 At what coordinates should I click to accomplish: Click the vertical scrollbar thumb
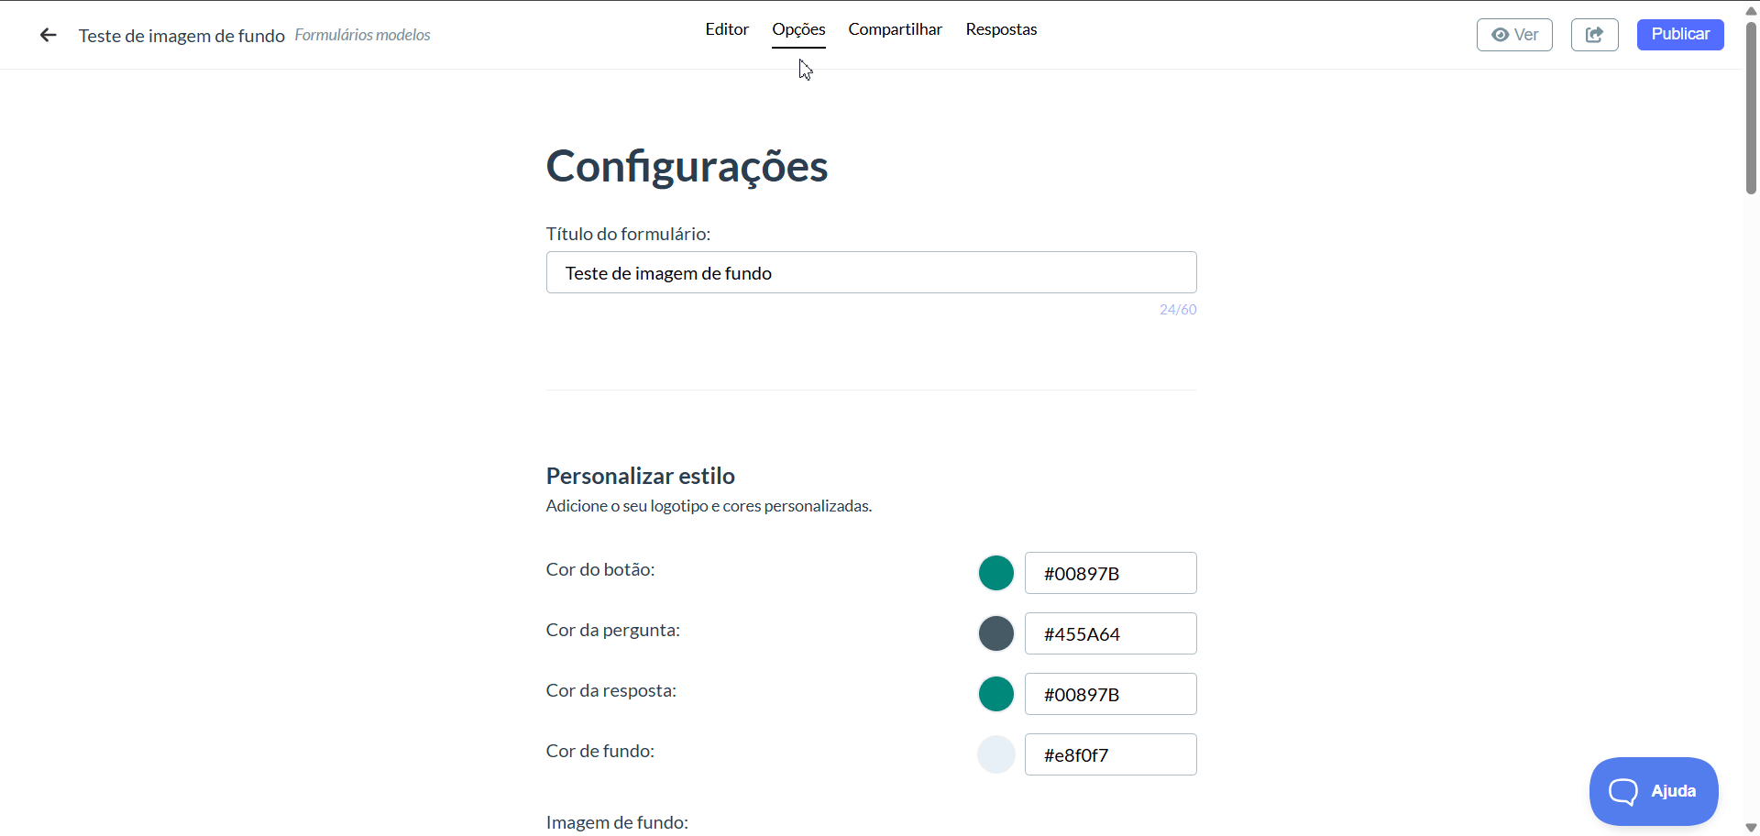coord(1751,107)
